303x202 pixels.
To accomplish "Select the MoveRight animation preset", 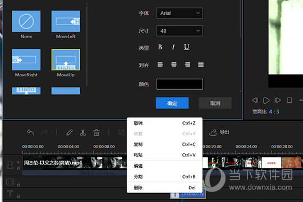I will 26,59.
